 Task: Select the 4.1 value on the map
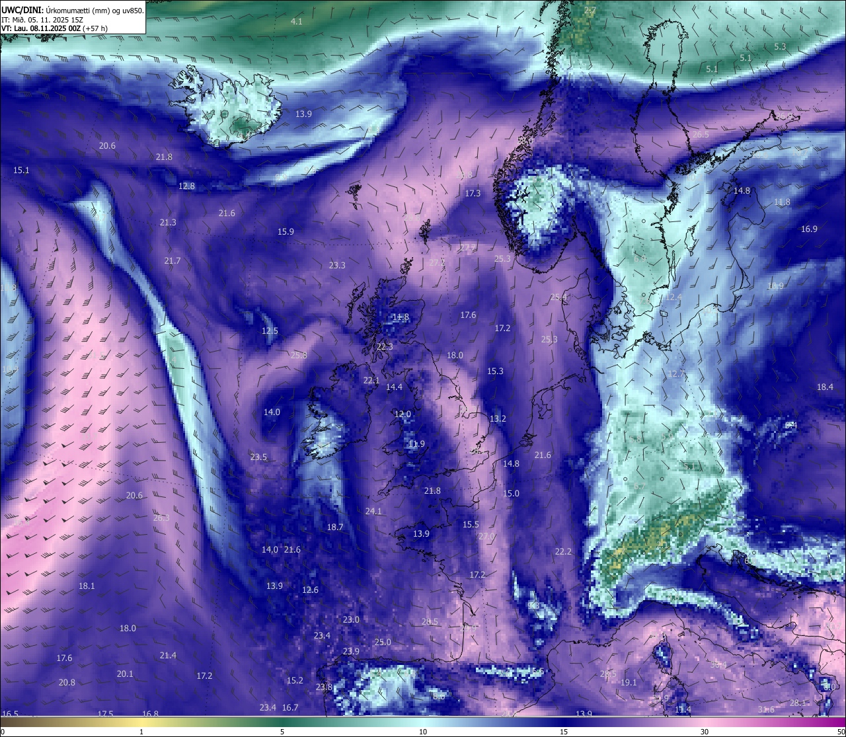[297, 22]
